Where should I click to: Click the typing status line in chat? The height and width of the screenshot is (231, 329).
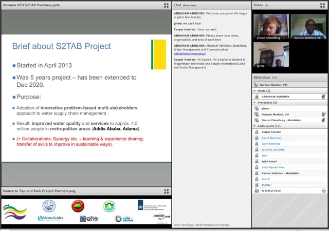click(202, 225)
